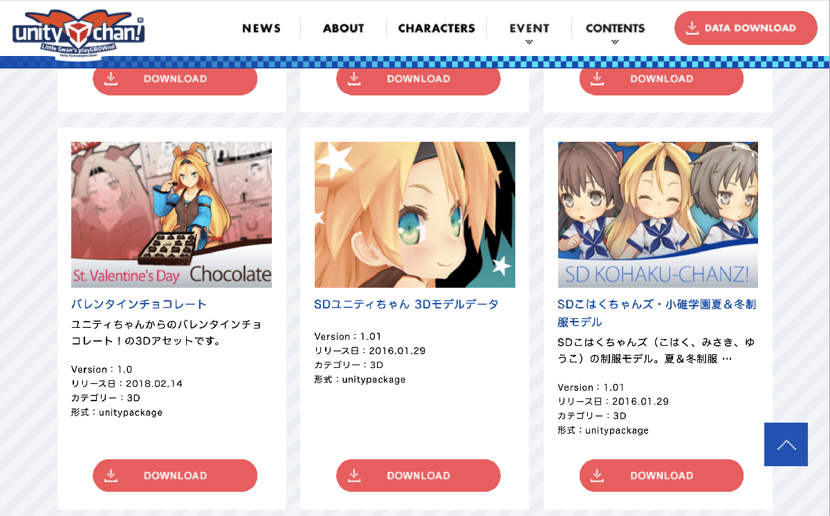Open the バレンタインチョコレート title link
Viewport: 830px width, 516px height.
pyautogui.click(x=139, y=304)
